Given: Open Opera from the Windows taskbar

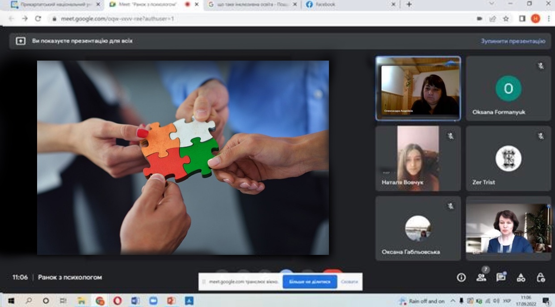Looking at the screenshot, I should 117,301.
